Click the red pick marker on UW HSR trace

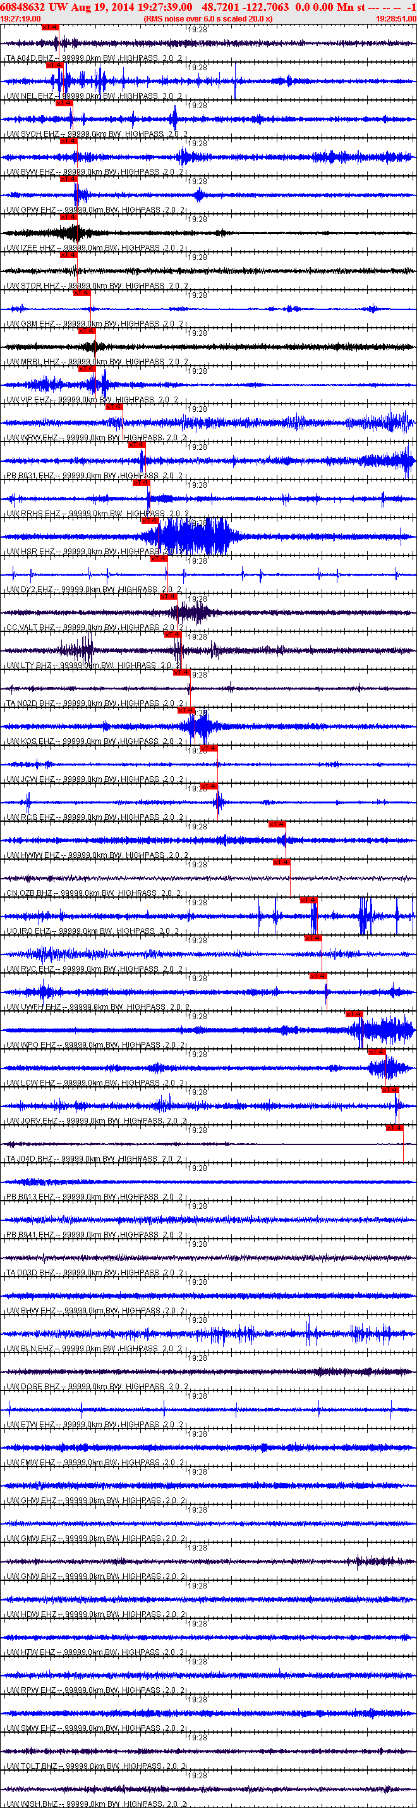click(x=150, y=520)
